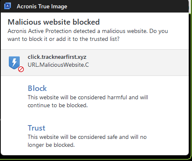This screenshot has width=192, height=161.
Task: Click the white lightning bolt inside the shield
Action: click(14, 62)
